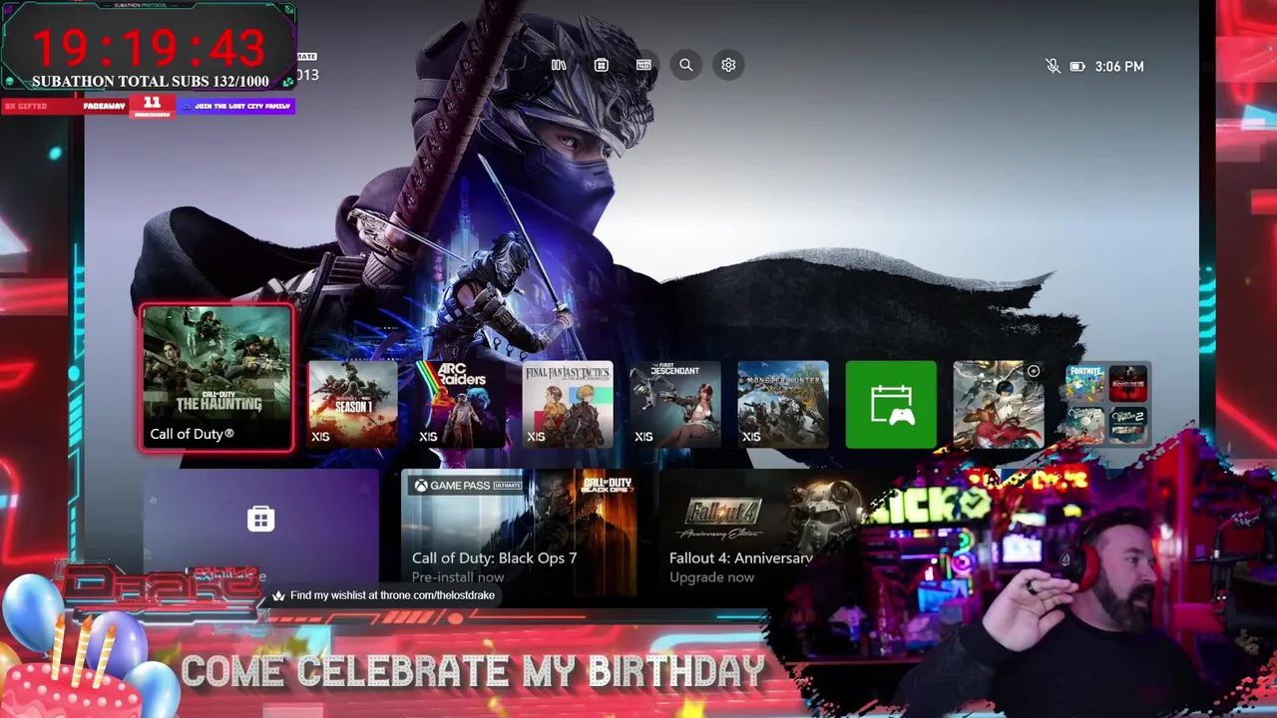The height and width of the screenshot is (718, 1277).
Task: Launch the ARC Raiders tile
Action: pyautogui.click(x=460, y=405)
